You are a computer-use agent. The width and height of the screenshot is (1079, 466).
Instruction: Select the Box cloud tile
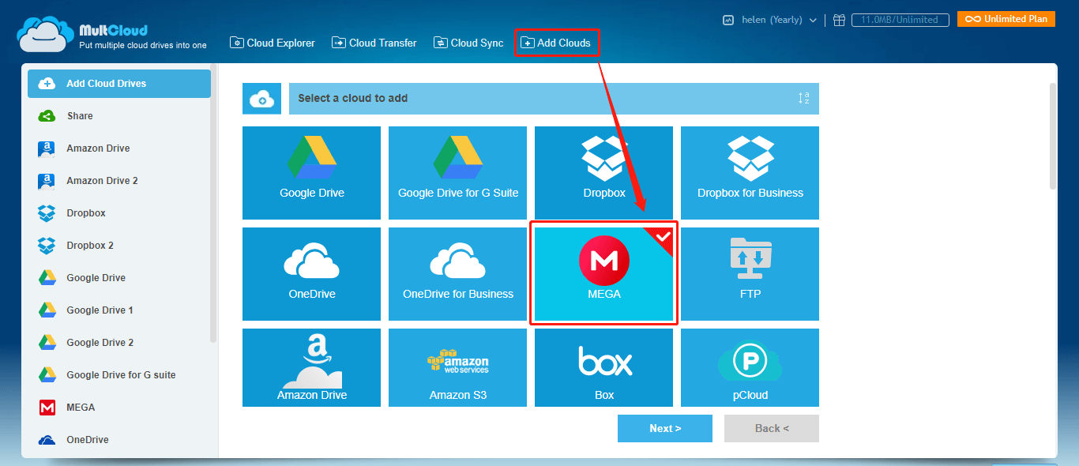[x=603, y=367]
